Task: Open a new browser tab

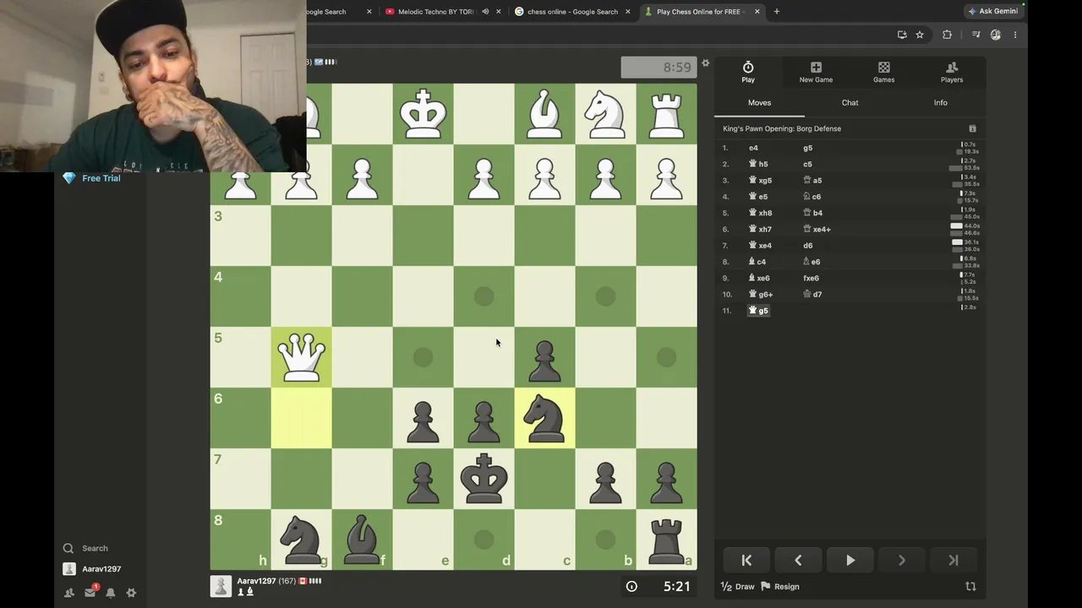Action: click(x=777, y=12)
